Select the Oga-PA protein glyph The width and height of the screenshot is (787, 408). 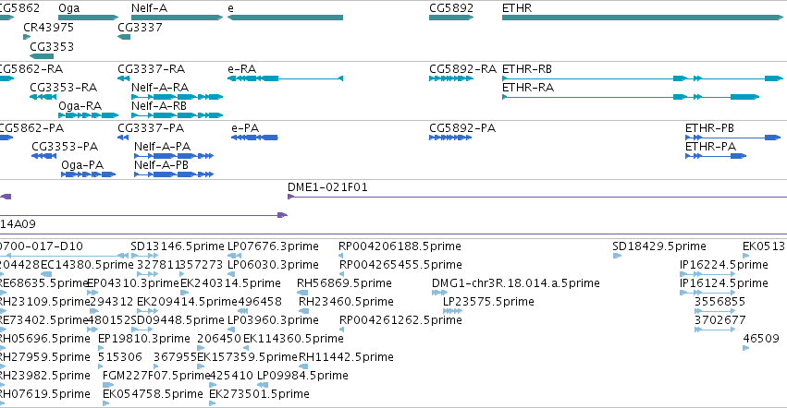89,174
